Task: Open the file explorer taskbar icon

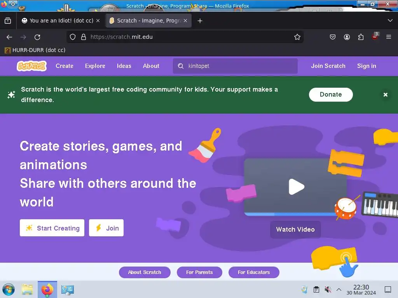Action: click(27, 289)
